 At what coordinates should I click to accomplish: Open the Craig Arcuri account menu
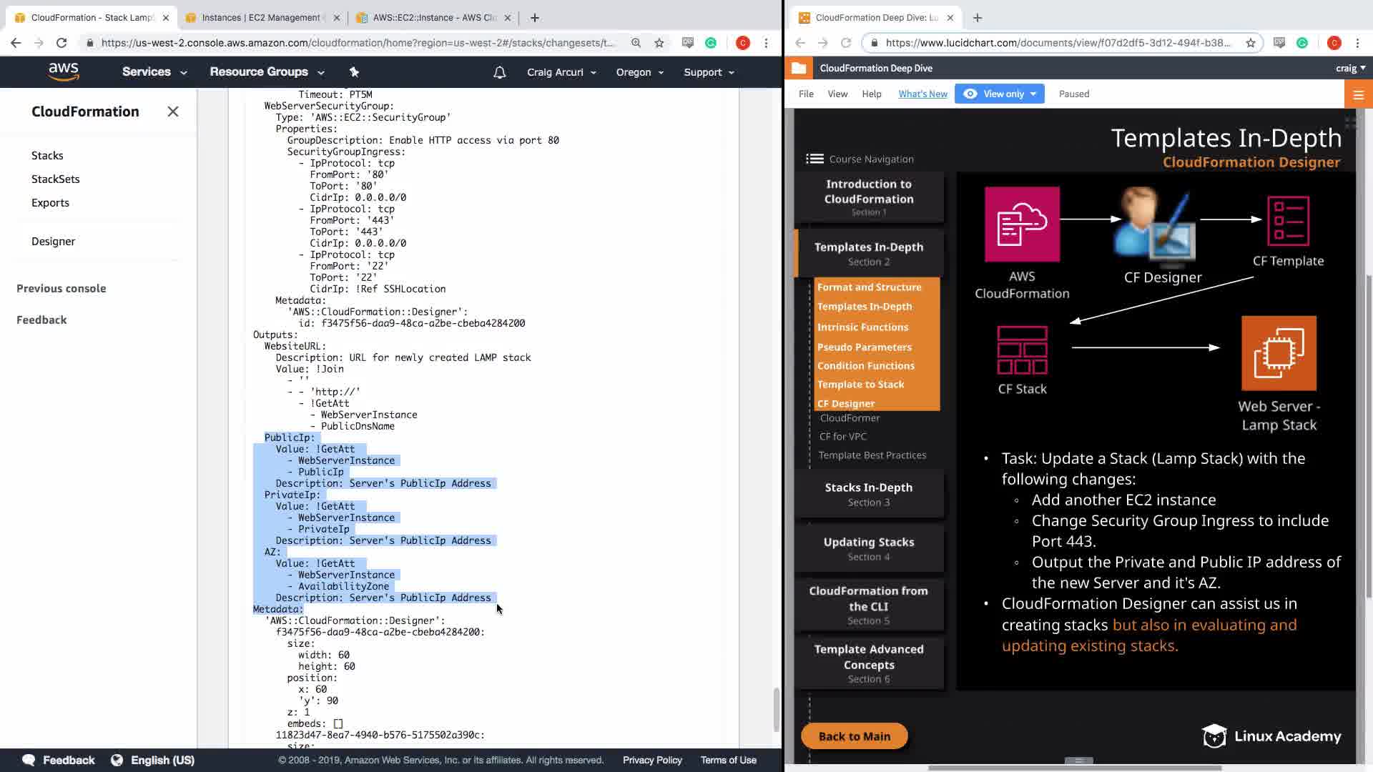[x=561, y=72]
